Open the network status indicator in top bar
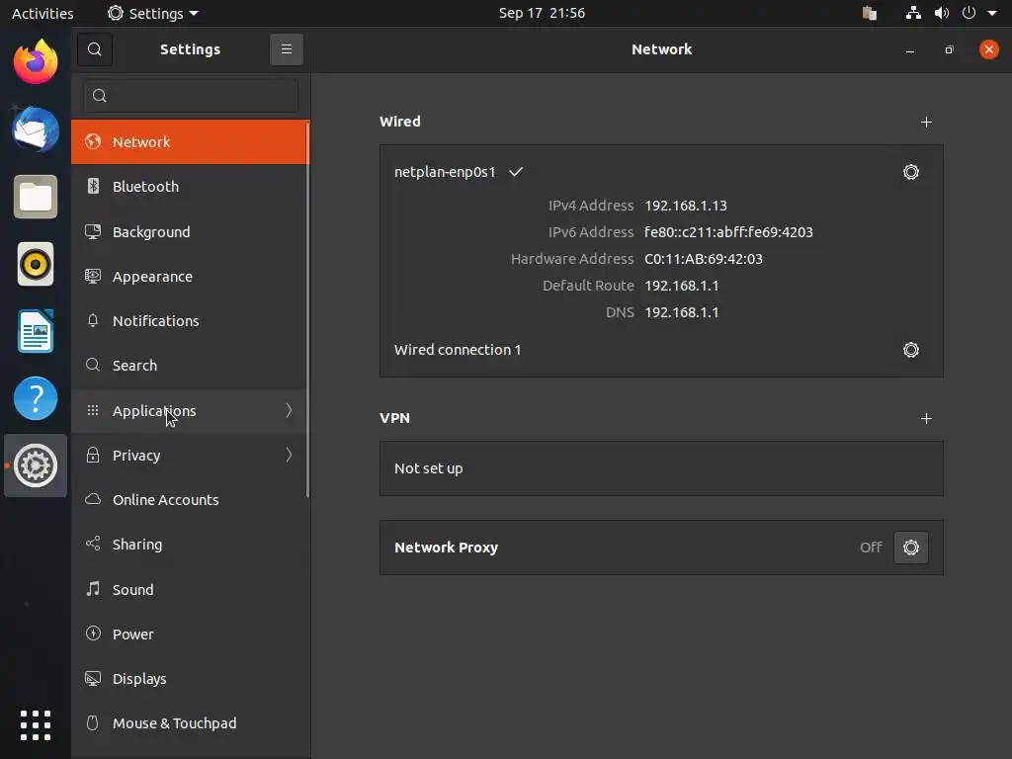This screenshot has width=1012, height=759. point(913,14)
